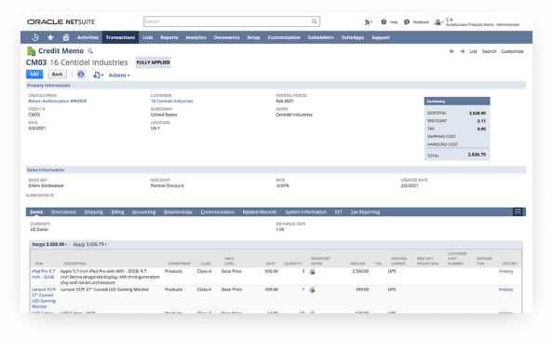Open the create-new dropdown icon in header

[368, 21]
